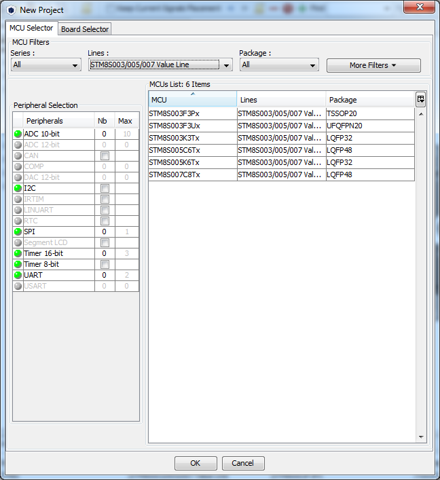This screenshot has width=440, height=480.
Task: Switch to the MCU Selector tab
Action: click(x=31, y=28)
